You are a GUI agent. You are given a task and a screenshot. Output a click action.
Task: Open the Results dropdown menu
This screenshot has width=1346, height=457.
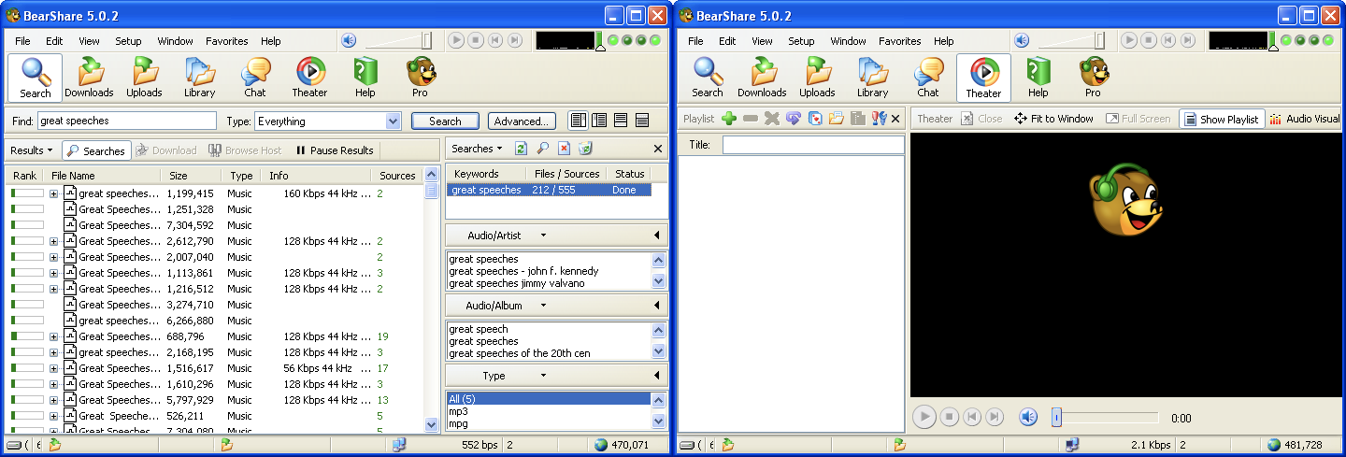31,150
